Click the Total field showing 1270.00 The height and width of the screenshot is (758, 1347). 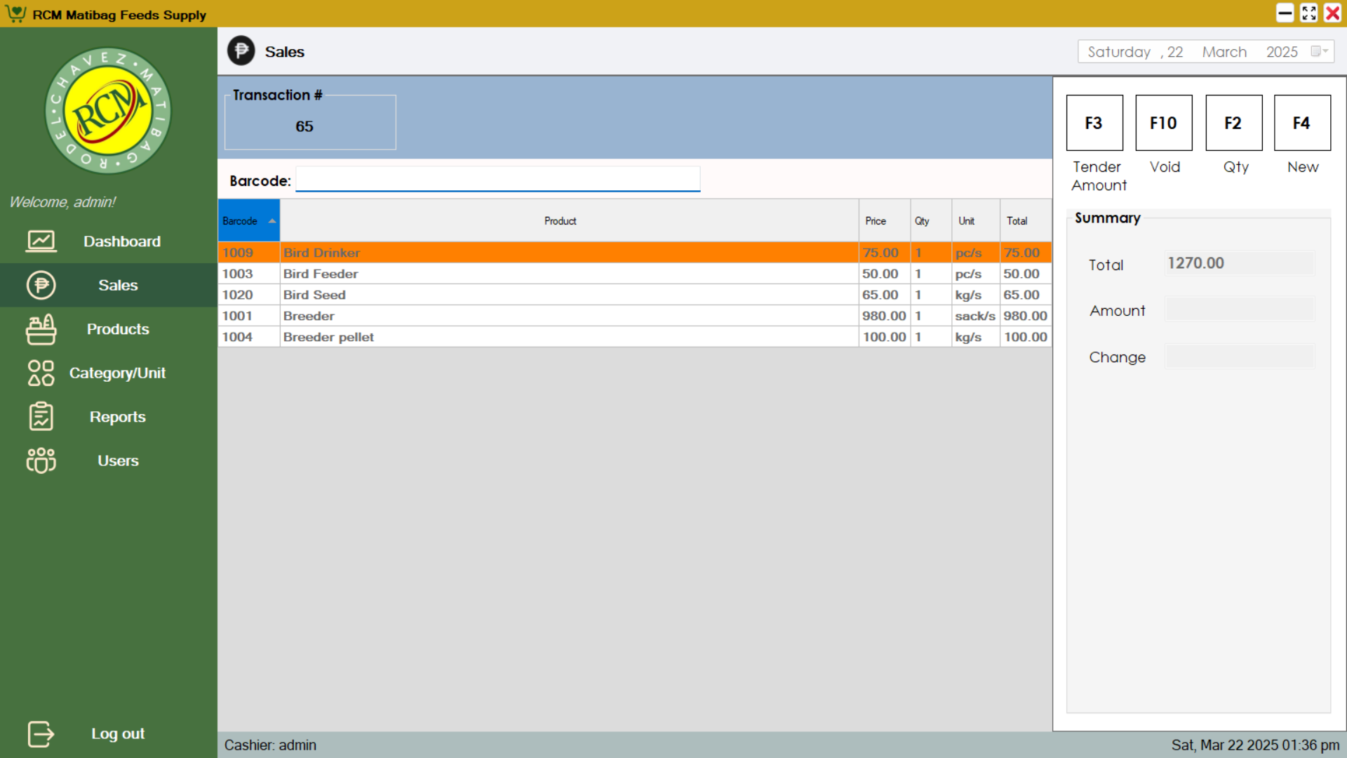click(1240, 263)
